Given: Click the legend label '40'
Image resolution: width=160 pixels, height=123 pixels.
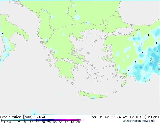Looking at the screenshot, I should [x=66, y=122].
